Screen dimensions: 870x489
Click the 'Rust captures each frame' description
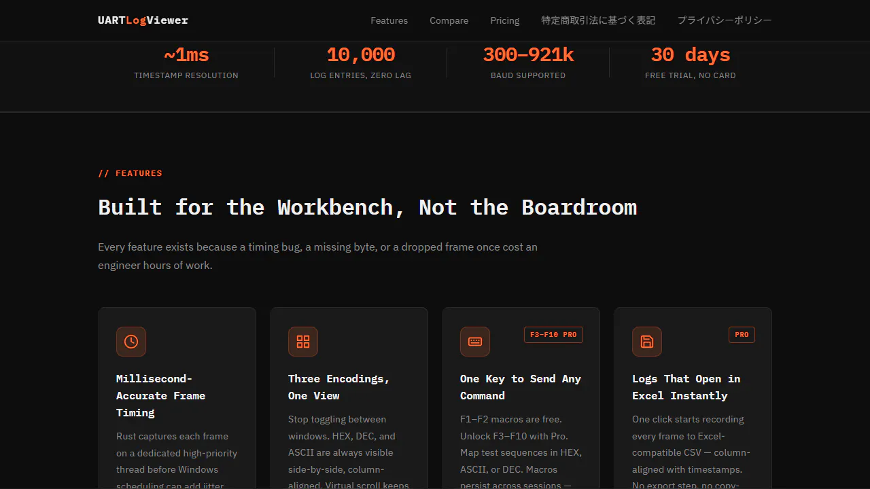tap(177, 460)
